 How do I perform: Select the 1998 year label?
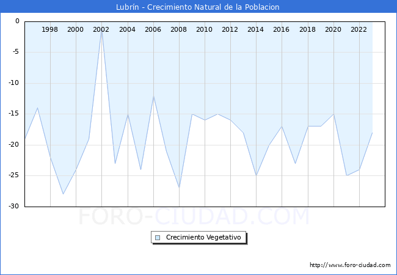pos(50,29)
